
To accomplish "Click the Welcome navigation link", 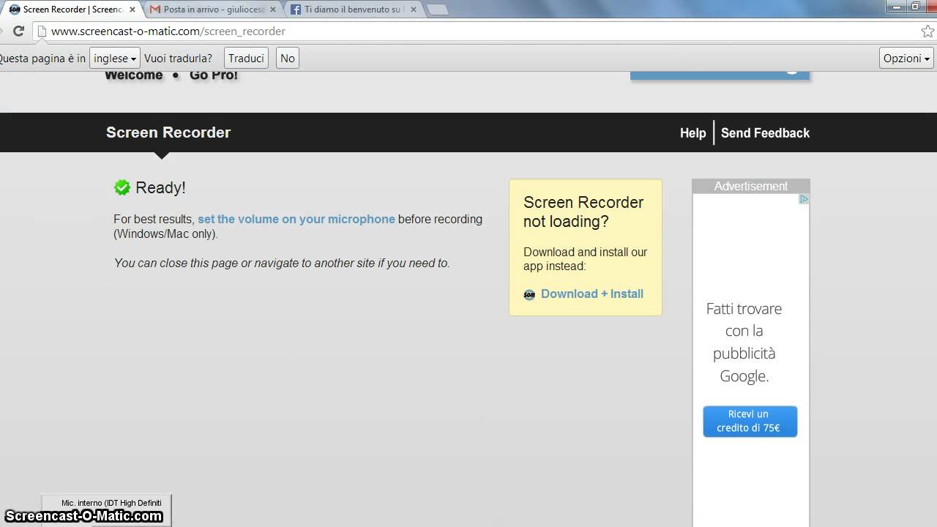I will (134, 75).
